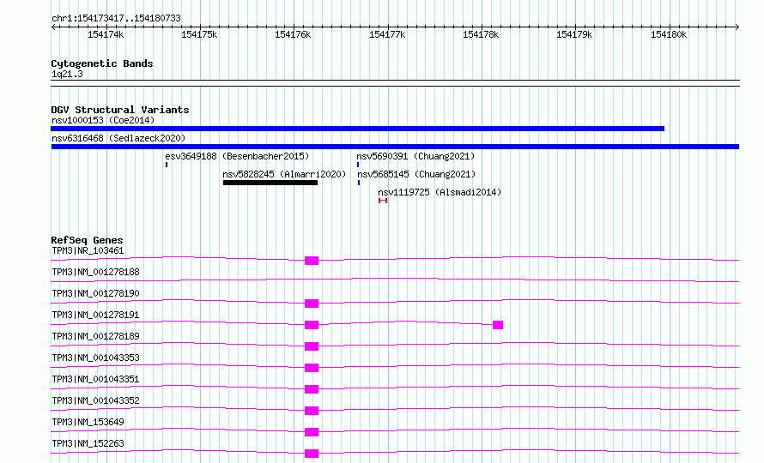Select the TPM3|NM_001278189 transcript label
The width and height of the screenshot is (764, 463).
coord(95,336)
